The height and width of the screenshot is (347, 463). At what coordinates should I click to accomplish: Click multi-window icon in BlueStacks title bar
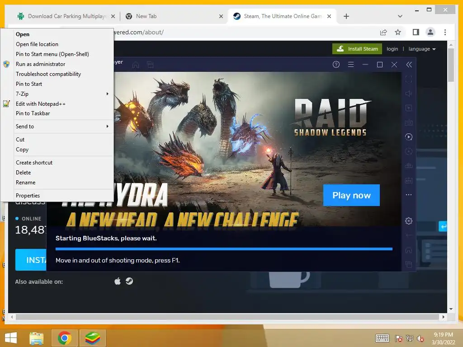pos(150,65)
